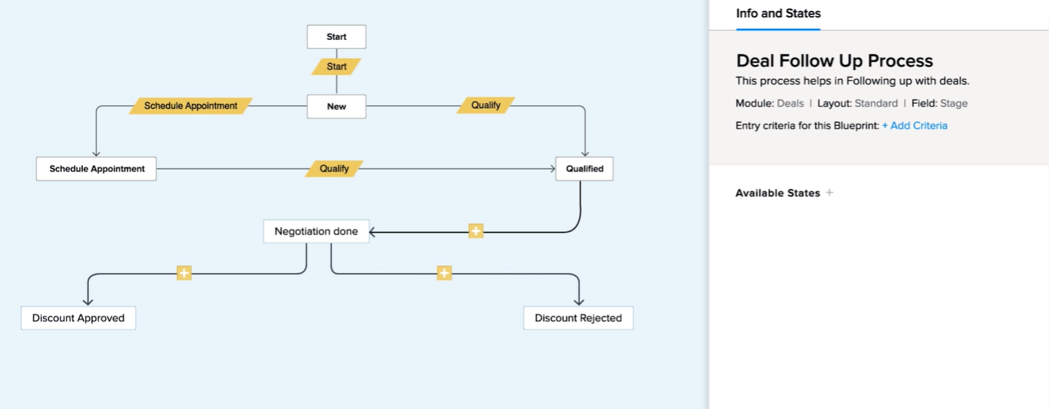Click the Deal Follow Up Process title
1049x409 pixels.
pos(835,61)
